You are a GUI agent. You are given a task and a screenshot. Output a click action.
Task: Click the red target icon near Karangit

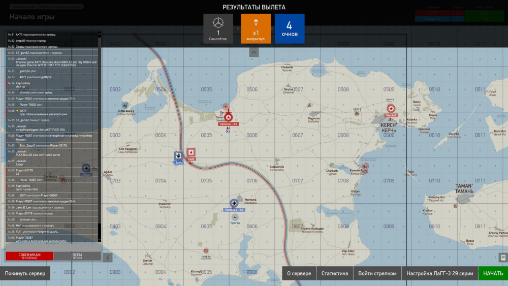point(206,251)
